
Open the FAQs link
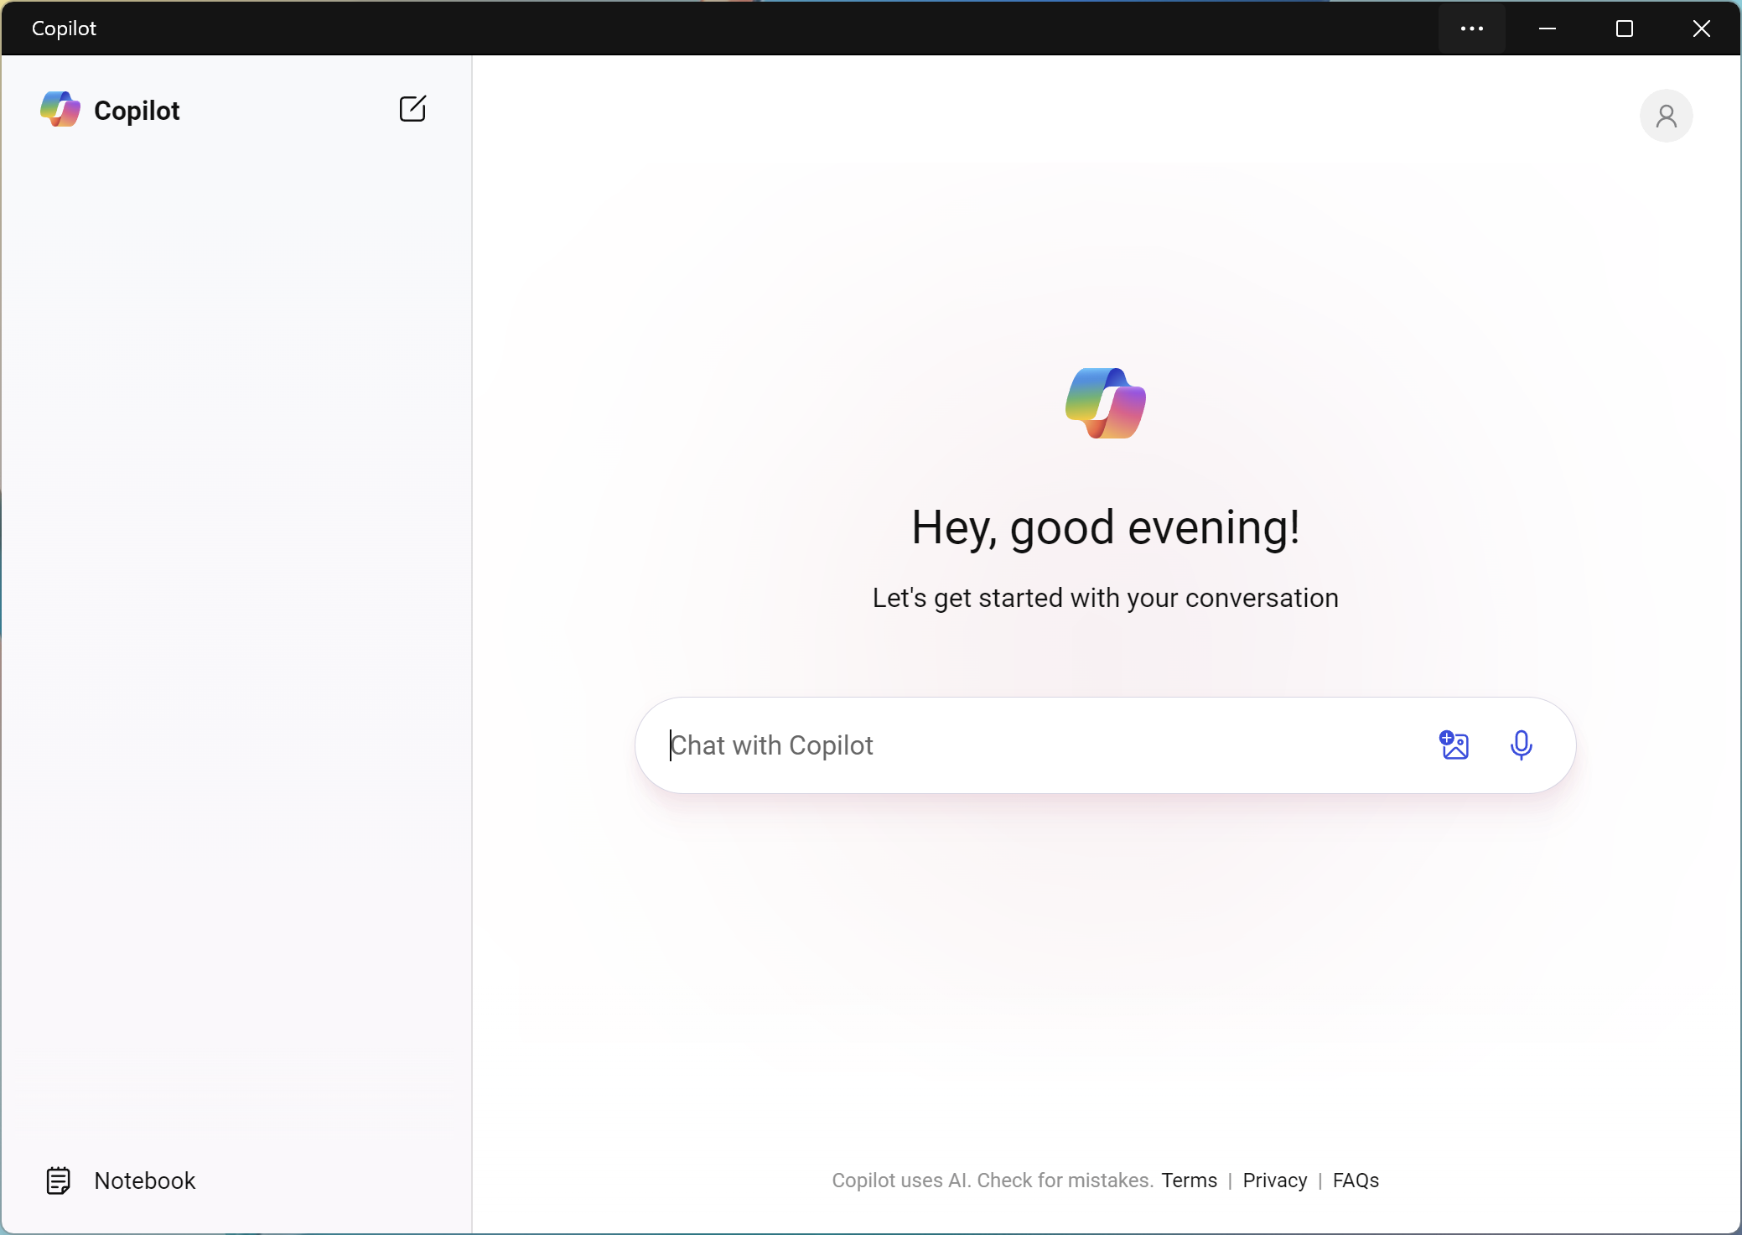pyautogui.click(x=1356, y=1181)
